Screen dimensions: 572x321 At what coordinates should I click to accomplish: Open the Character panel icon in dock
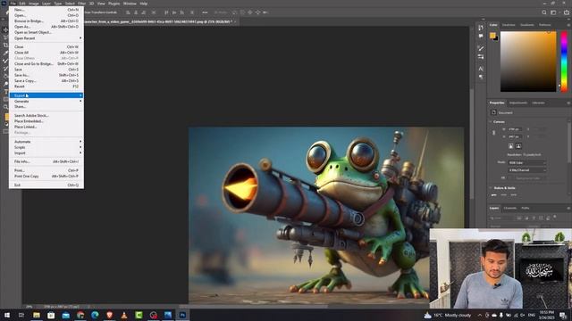coord(481,69)
